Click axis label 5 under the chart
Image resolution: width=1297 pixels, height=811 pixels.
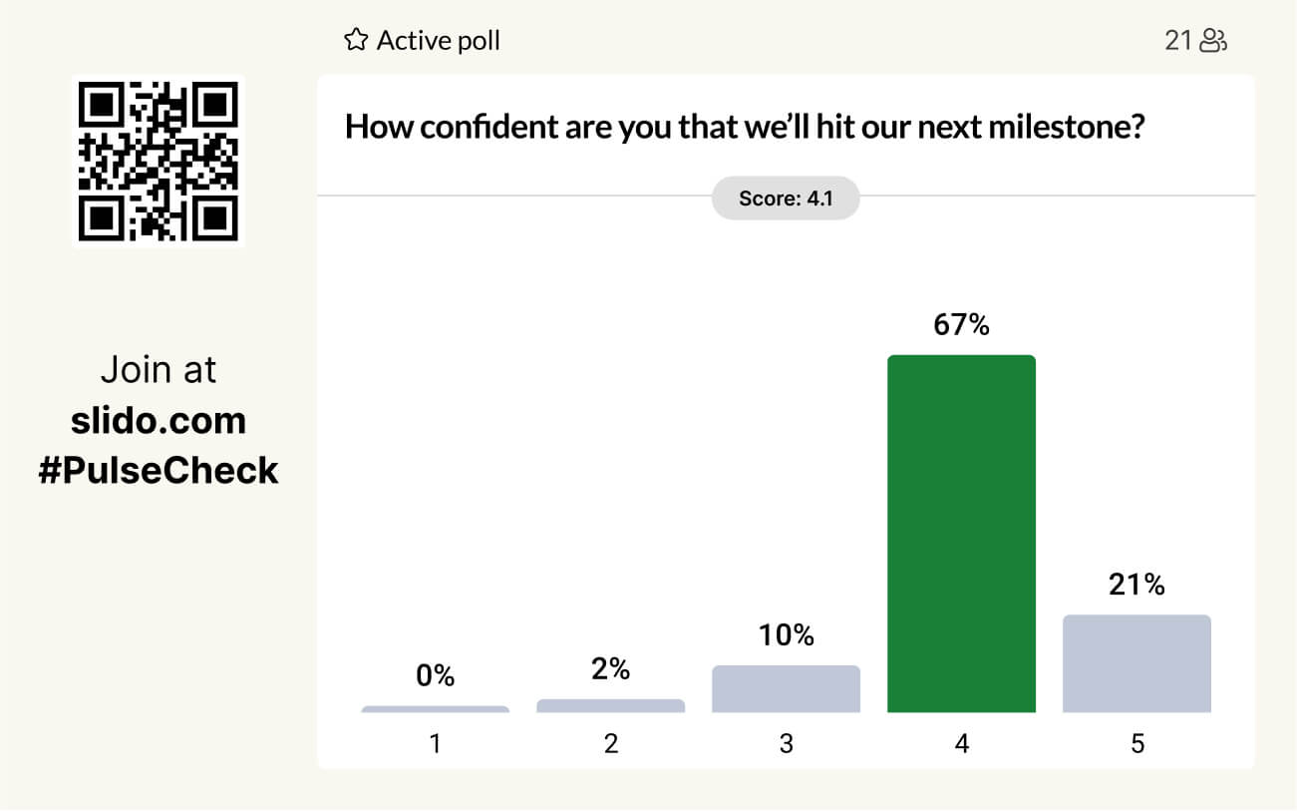(x=1136, y=744)
